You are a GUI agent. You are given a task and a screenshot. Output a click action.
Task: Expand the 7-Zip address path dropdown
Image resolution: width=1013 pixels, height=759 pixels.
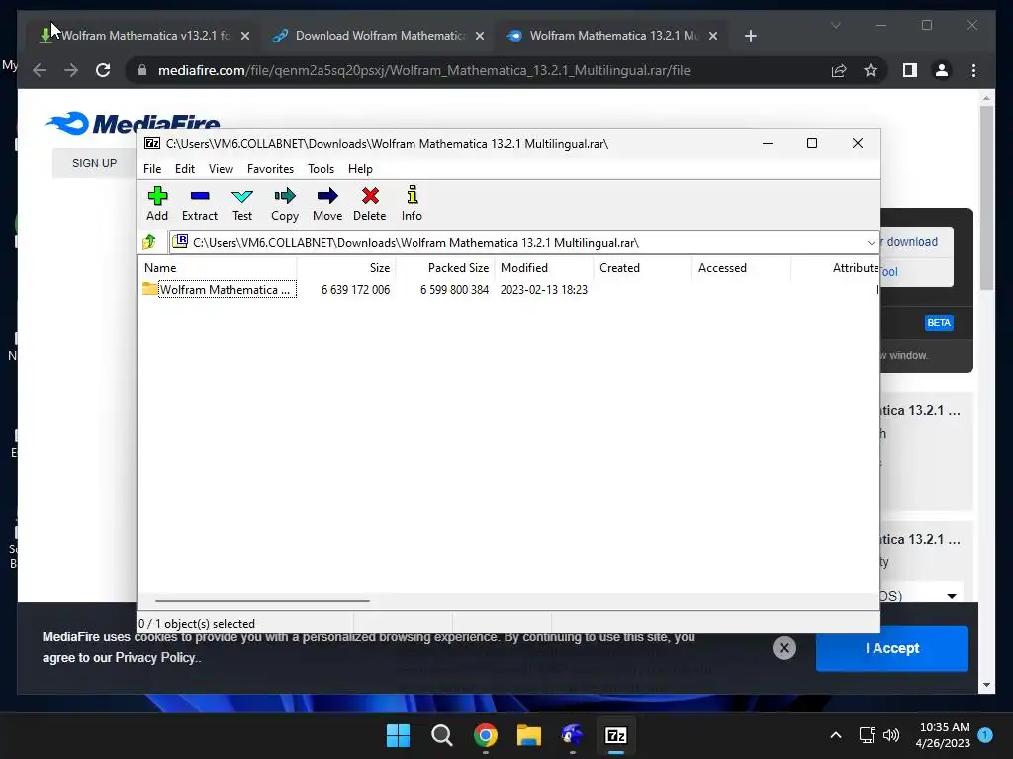[871, 243]
